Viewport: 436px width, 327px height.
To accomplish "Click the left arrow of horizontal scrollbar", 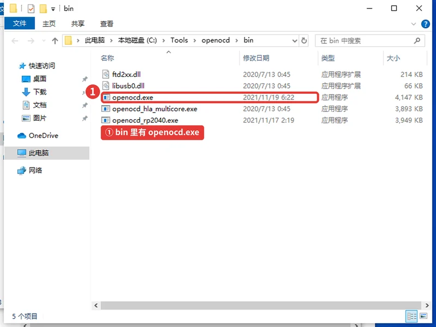I will [x=96, y=305].
